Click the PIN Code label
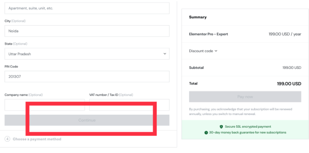Image resolution: width=309 pixels, height=153 pixels. click(x=11, y=67)
